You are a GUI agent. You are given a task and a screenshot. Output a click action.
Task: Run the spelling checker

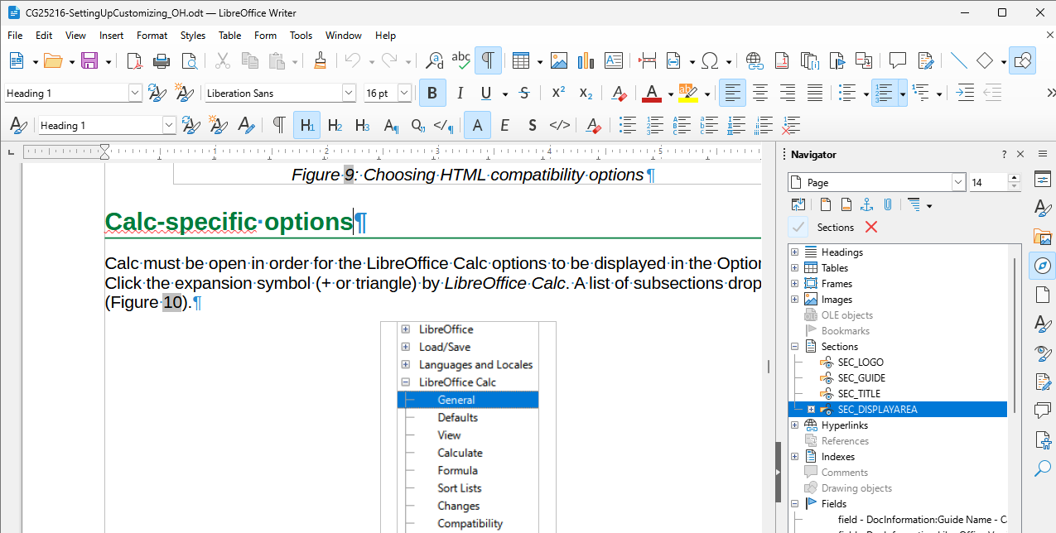click(x=460, y=60)
